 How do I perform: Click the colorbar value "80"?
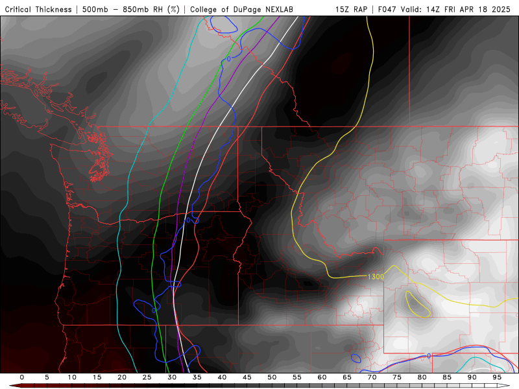[422, 377]
